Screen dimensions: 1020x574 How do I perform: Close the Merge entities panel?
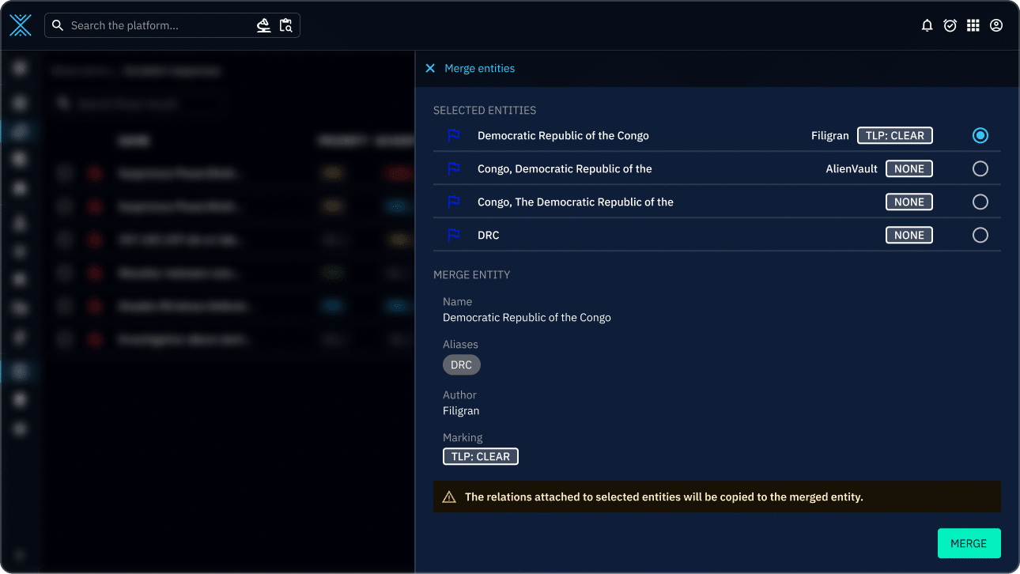430,69
